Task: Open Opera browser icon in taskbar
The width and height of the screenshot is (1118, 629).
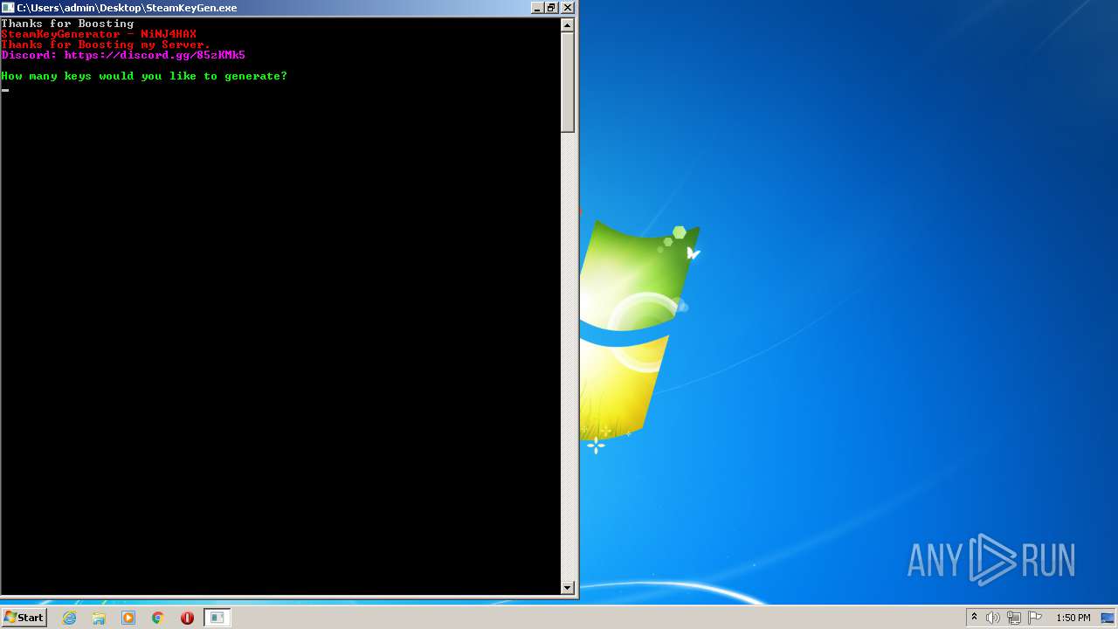Action: 187,618
